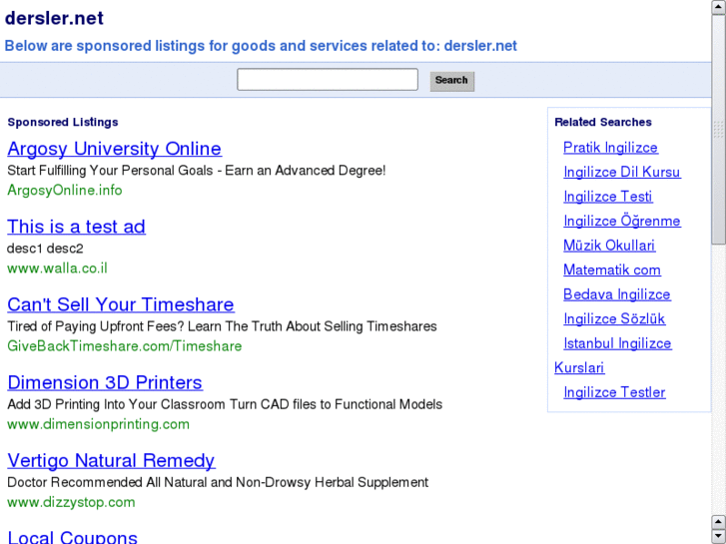Screen dimensions: 726x544
Task: Open the This is a test ad link
Action: pyautogui.click(x=77, y=227)
